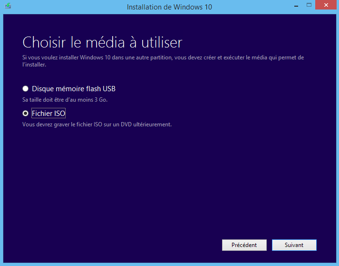Viewport: 339px width, 266px height.
Task: Click the paragraph starting 'Si vous voulez installer'
Action: pyautogui.click(x=163, y=61)
